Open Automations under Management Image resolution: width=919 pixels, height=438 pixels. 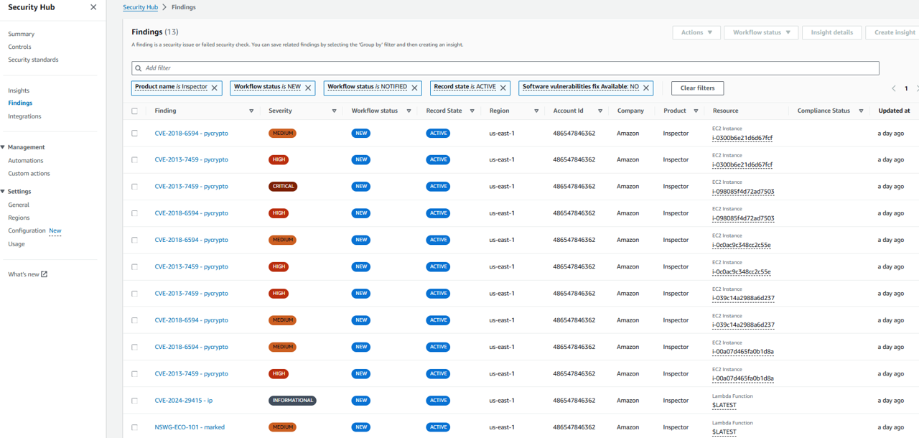click(26, 161)
